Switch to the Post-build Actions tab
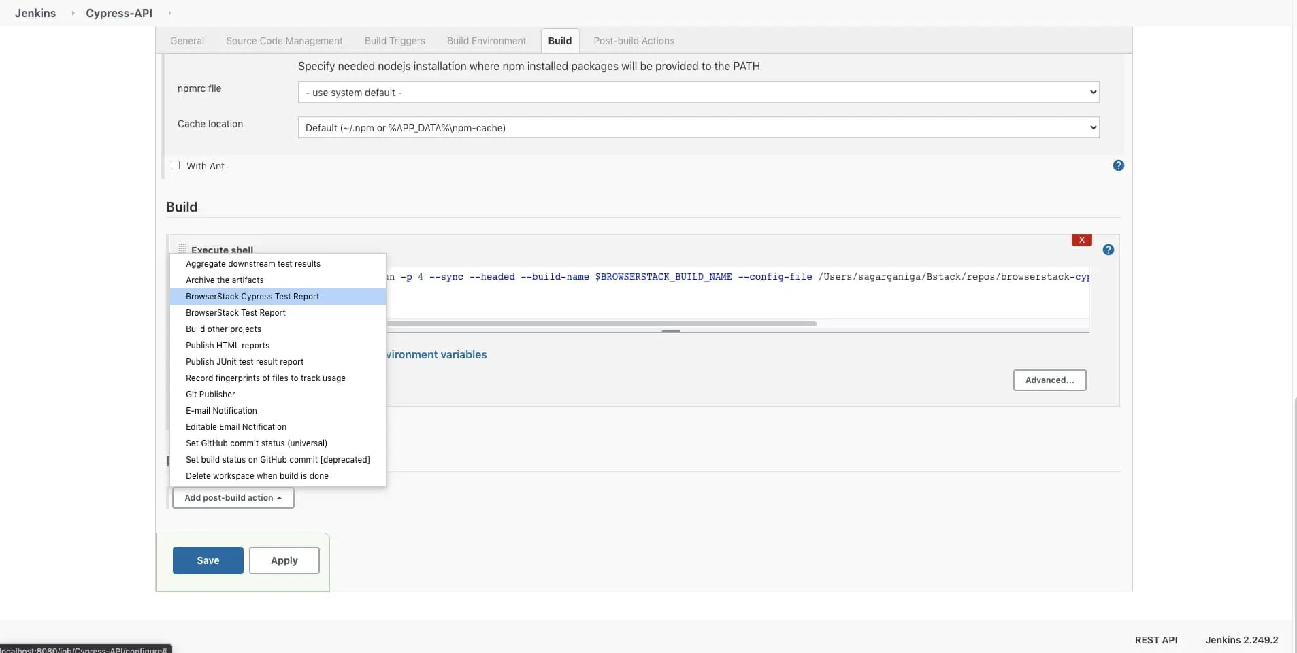The height and width of the screenshot is (653, 1297). point(634,41)
